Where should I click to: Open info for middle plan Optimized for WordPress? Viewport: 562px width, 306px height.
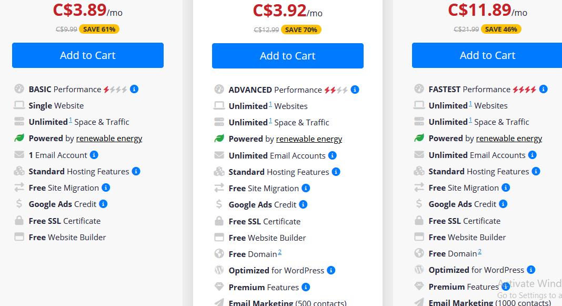(x=331, y=270)
